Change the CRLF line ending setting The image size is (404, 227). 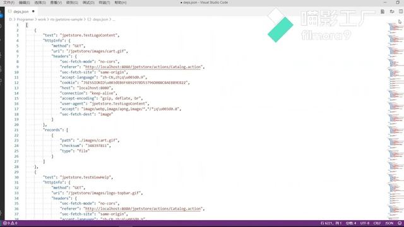click(x=377, y=223)
